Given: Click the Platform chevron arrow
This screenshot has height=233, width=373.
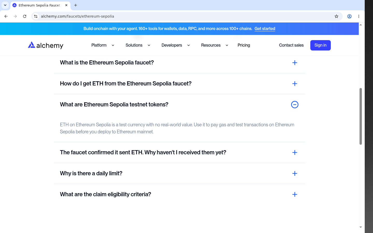Looking at the screenshot, I should tap(113, 45).
